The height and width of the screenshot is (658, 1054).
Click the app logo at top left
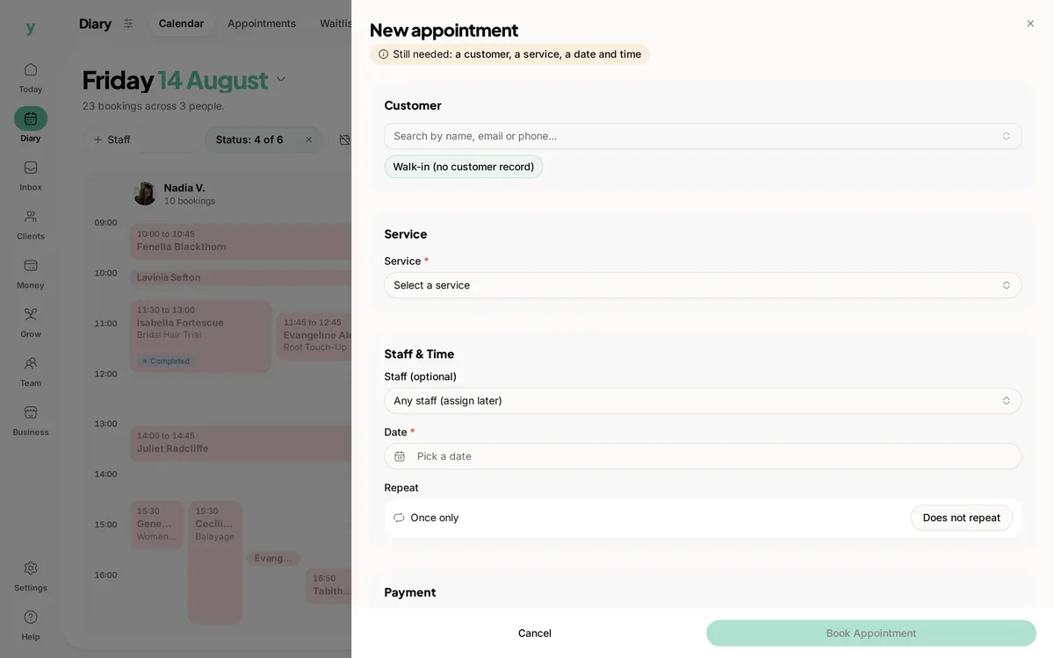tap(31, 28)
